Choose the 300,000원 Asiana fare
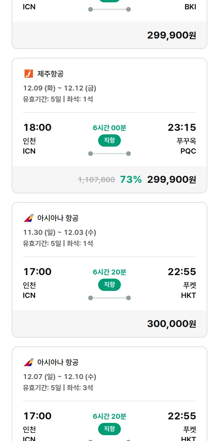 (x=171, y=324)
